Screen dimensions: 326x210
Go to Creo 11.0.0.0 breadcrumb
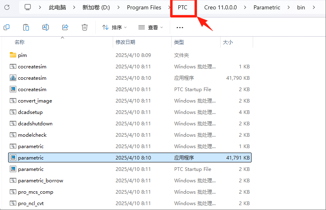(220, 7)
